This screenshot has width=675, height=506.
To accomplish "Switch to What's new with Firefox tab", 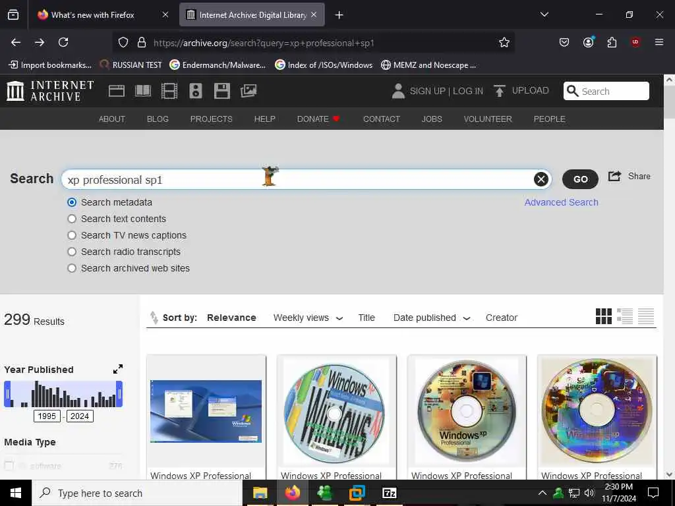I will (x=102, y=15).
